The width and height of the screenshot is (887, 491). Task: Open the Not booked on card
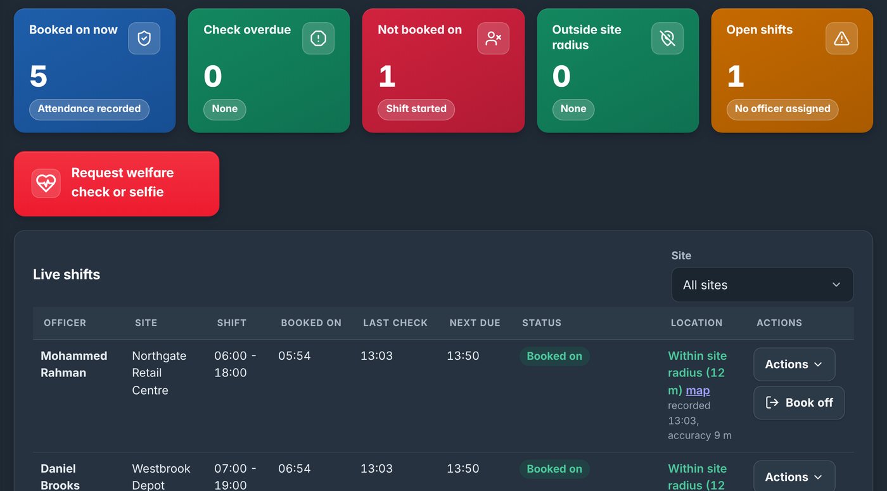click(443, 70)
